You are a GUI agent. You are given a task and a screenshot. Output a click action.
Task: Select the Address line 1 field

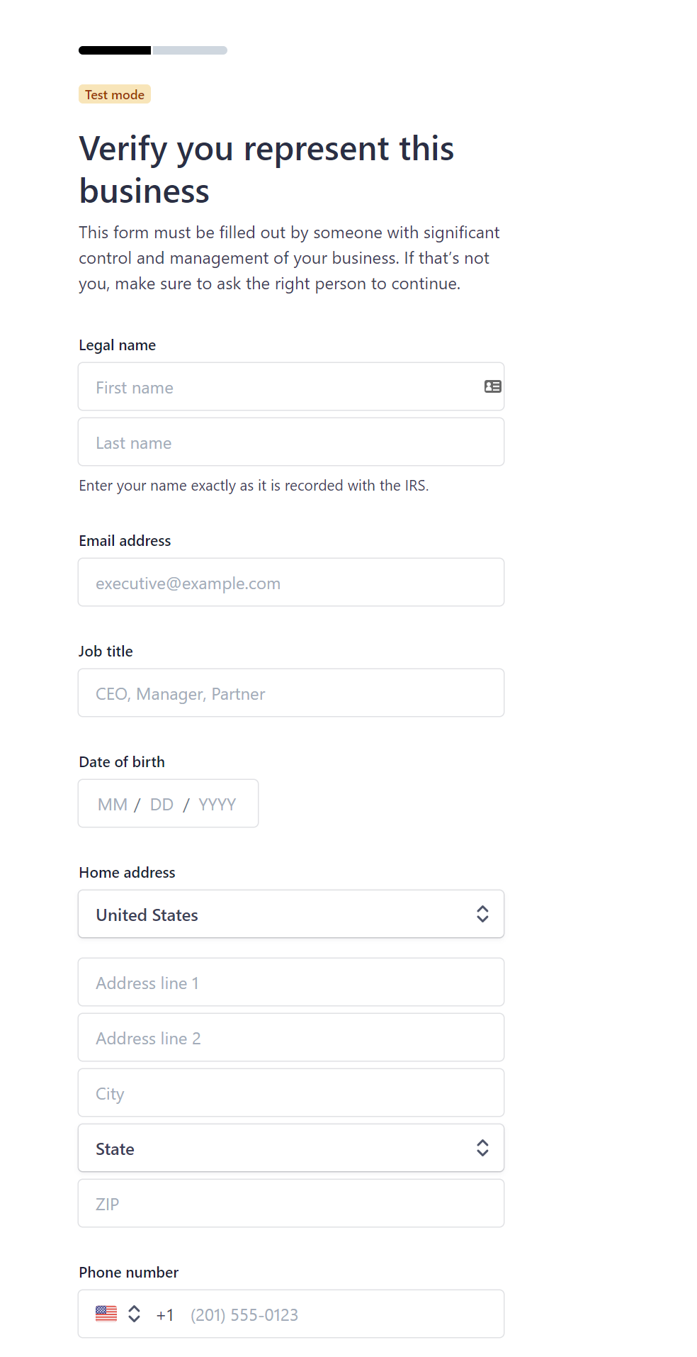pyautogui.click(x=291, y=982)
